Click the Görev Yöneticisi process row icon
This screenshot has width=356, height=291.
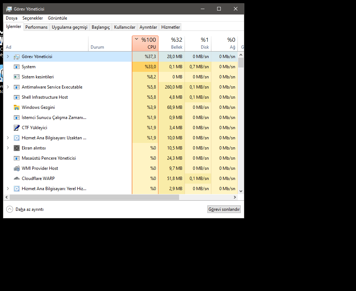tap(17, 57)
